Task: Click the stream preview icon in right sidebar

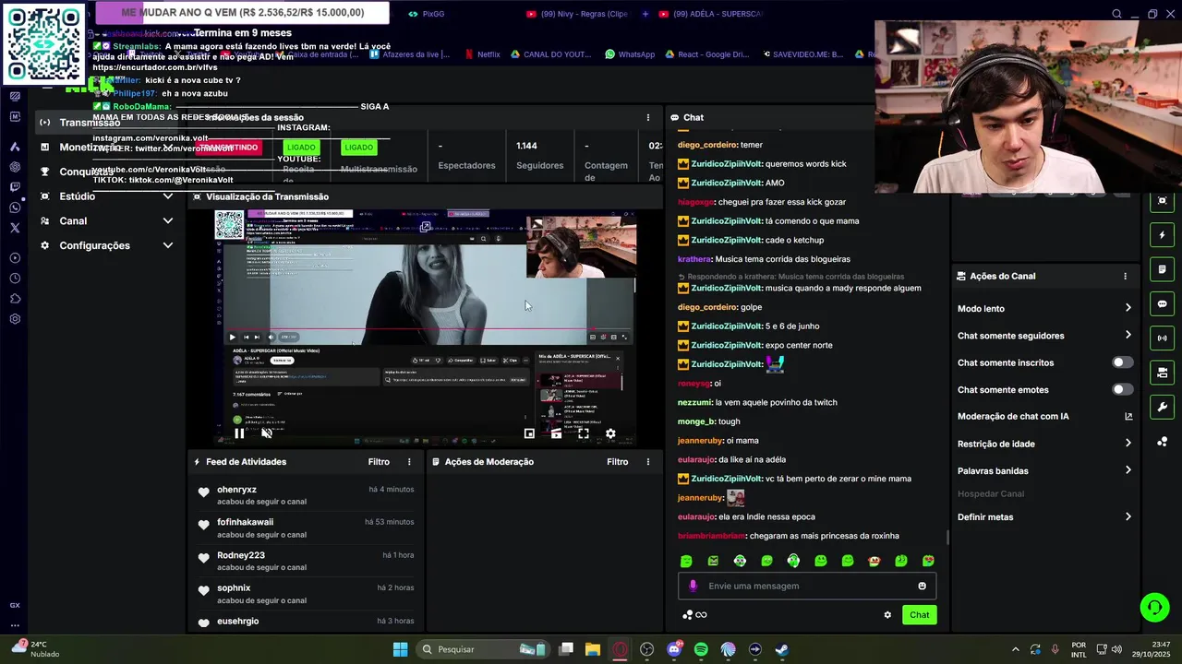Action: (1162, 201)
